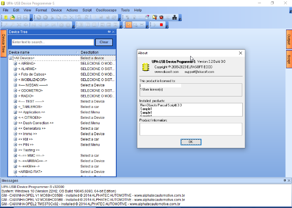Open the Oscilloscope menu
The image size is (292, 208).
(x=106, y=10)
